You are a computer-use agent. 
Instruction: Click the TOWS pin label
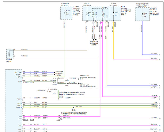pos(19,99)
